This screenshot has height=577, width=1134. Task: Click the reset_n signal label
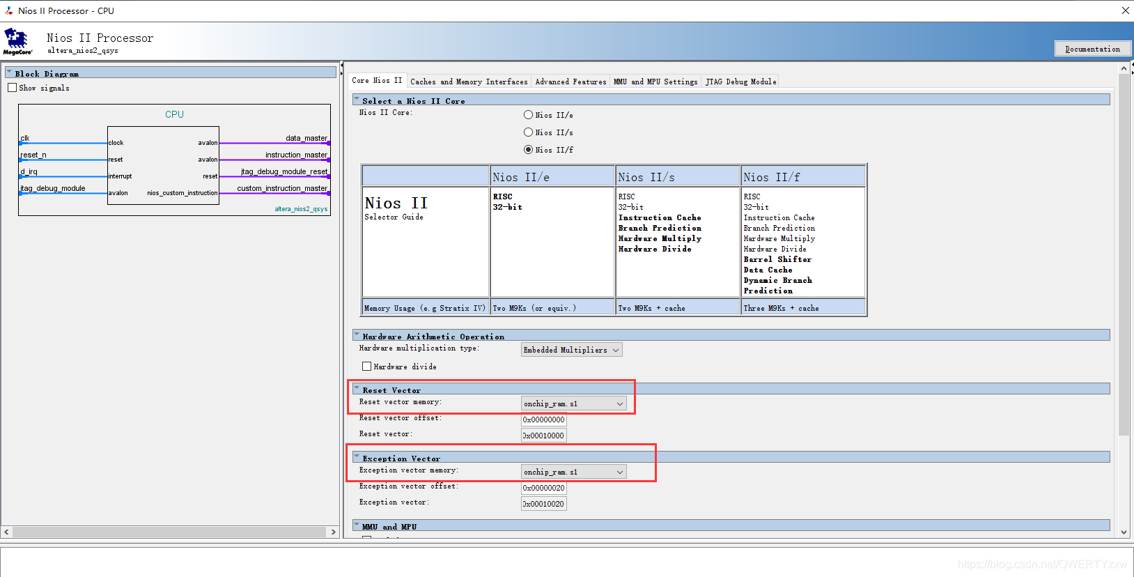coord(33,155)
